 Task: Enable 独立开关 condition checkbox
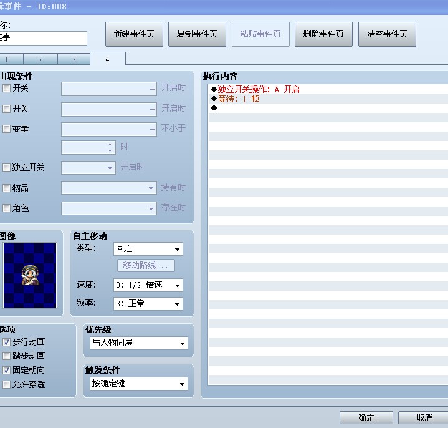point(6,167)
